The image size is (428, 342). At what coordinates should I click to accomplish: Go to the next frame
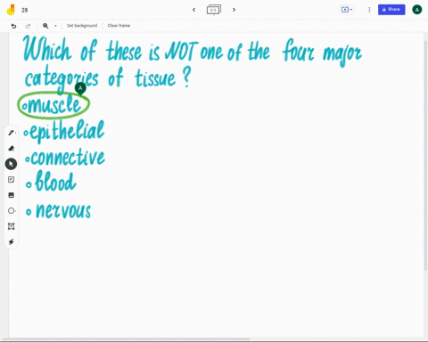[234, 10]
